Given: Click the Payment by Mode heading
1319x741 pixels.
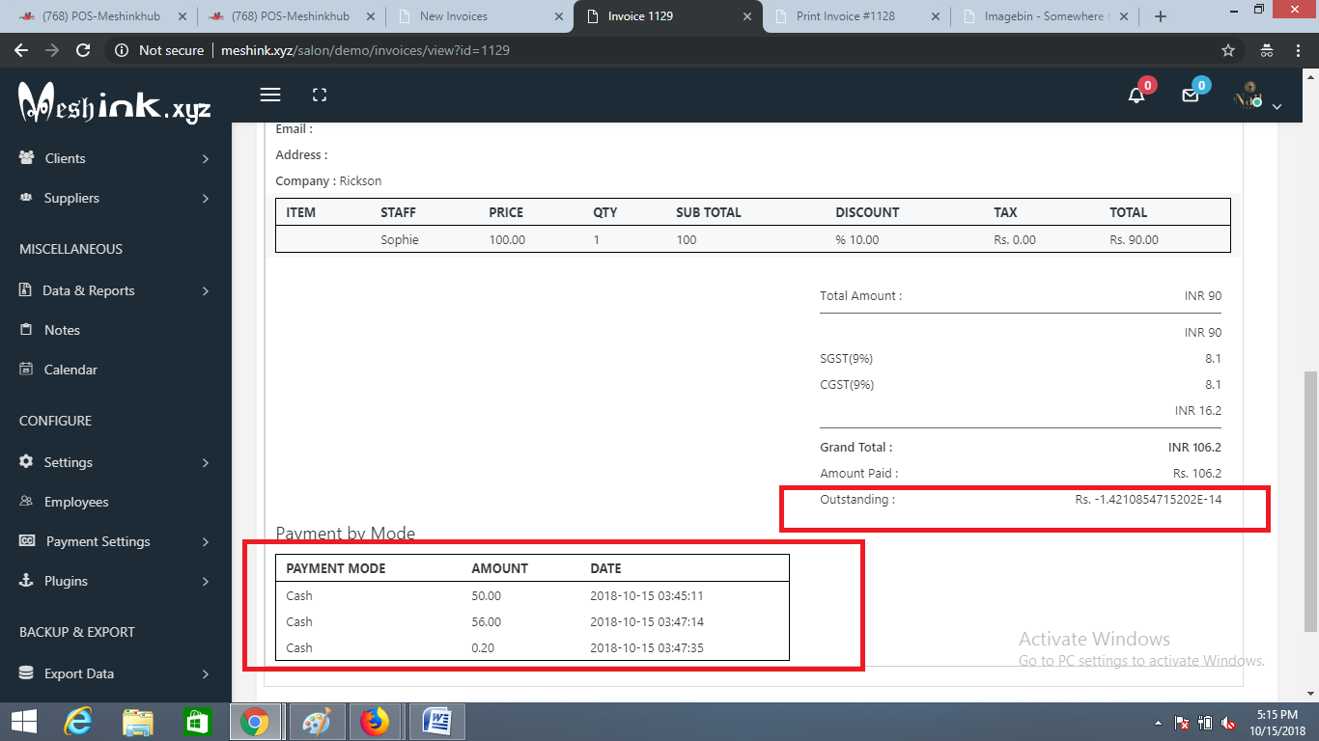Looking at the screenshot, I should 346,533.
